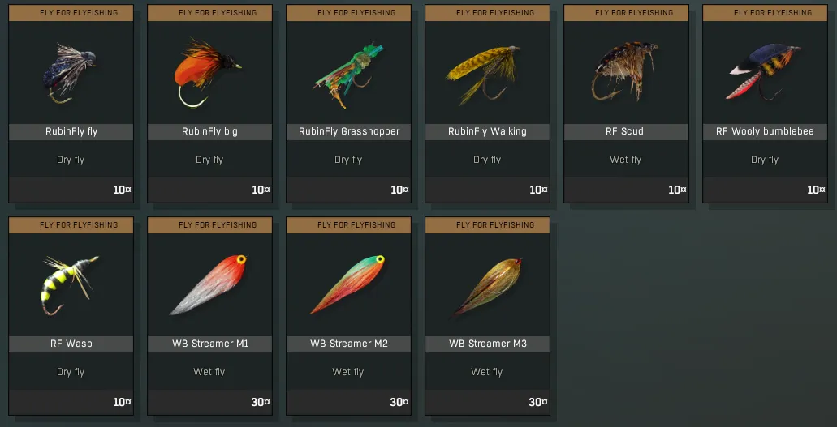Viewport: 837px width, 427px height.
Task: Select the red-white WB Streamer M1 image
Action: point(209,284)
